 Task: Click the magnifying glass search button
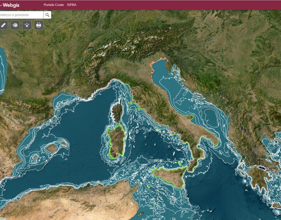[47, 15]
